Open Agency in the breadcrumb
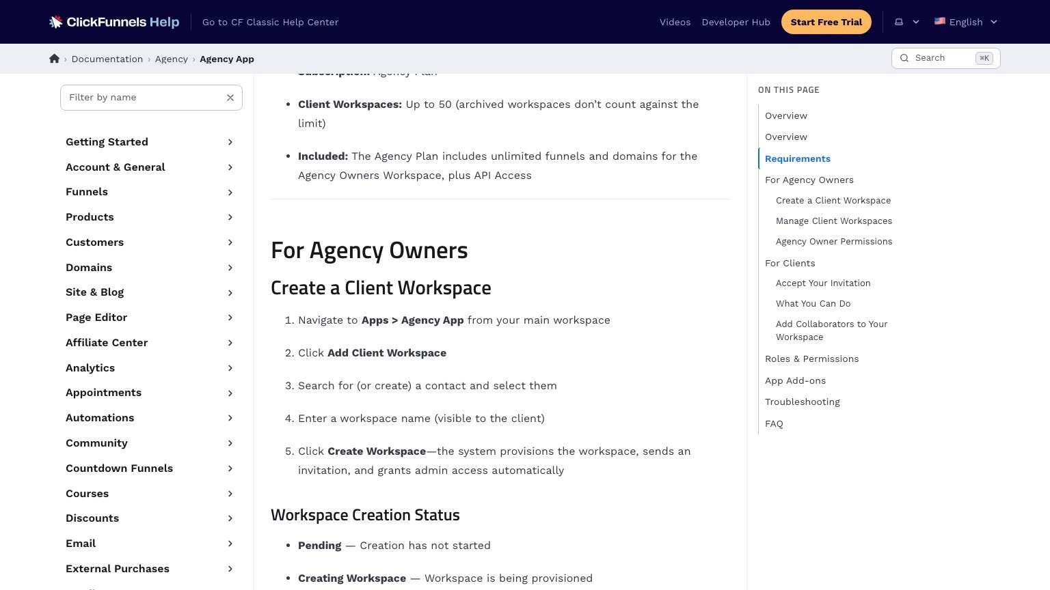Viewport: 1050px width, 590px height. pos(172,59)
